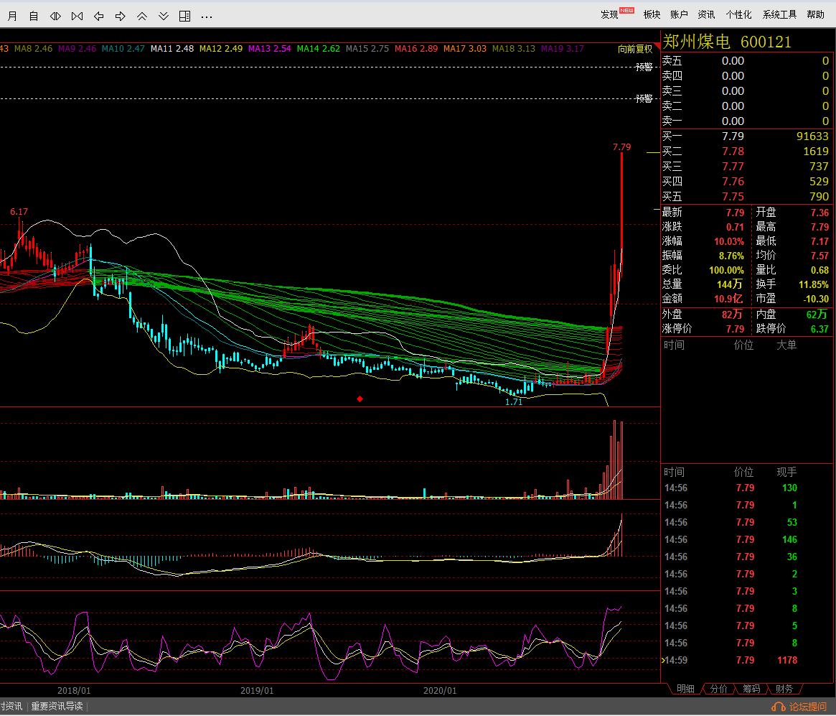The image size is (836, 716).
Task: Click the stock name 郑州煤电
Action: [696, 42]
